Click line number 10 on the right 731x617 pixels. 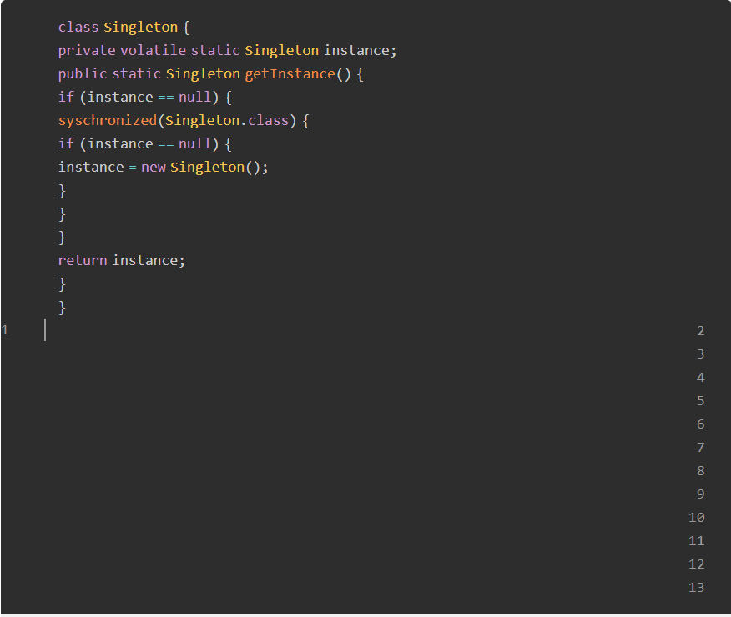pos(697,518)
